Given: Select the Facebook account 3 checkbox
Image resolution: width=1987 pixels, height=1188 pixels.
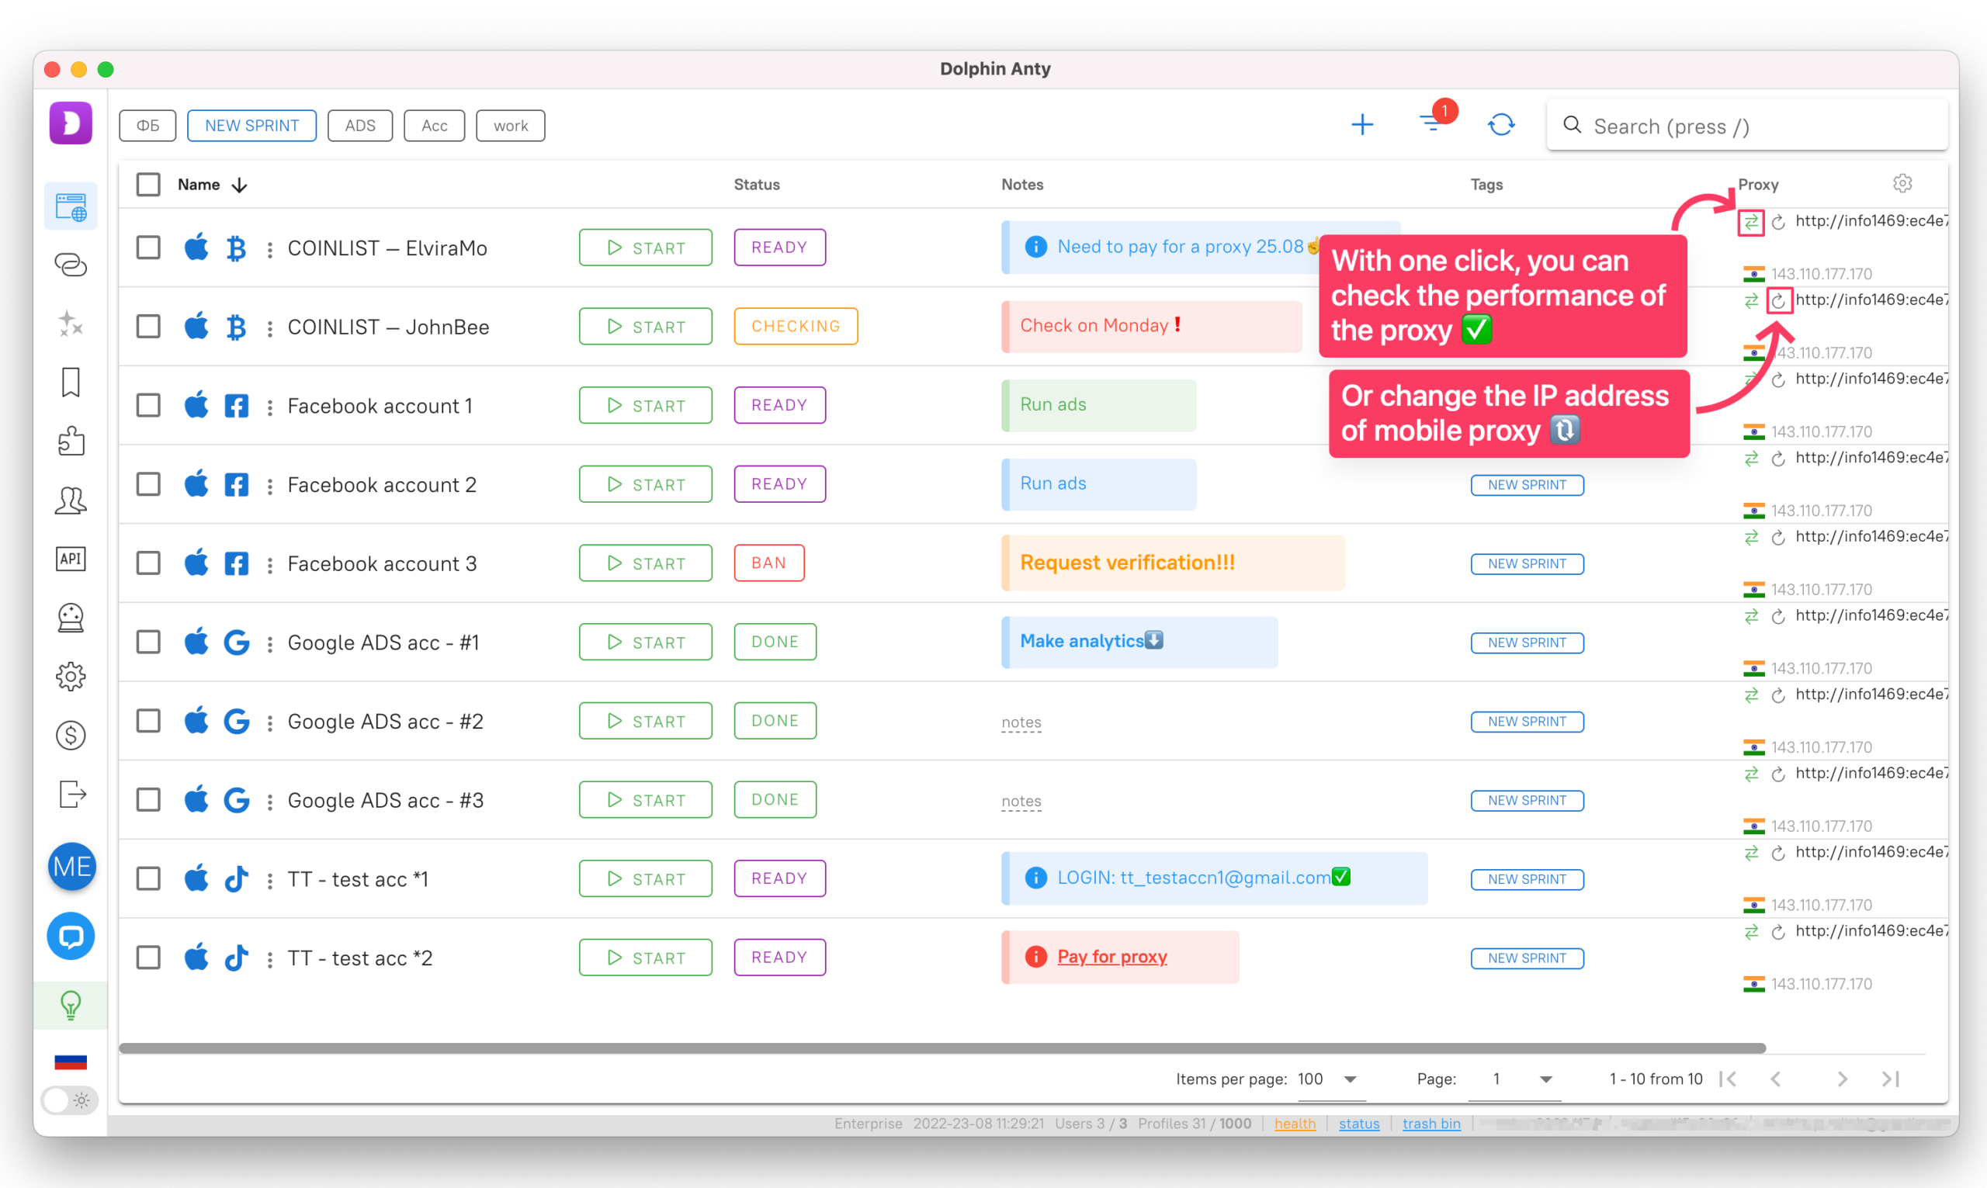Looking at the screenshot, I should pos(148,563).
